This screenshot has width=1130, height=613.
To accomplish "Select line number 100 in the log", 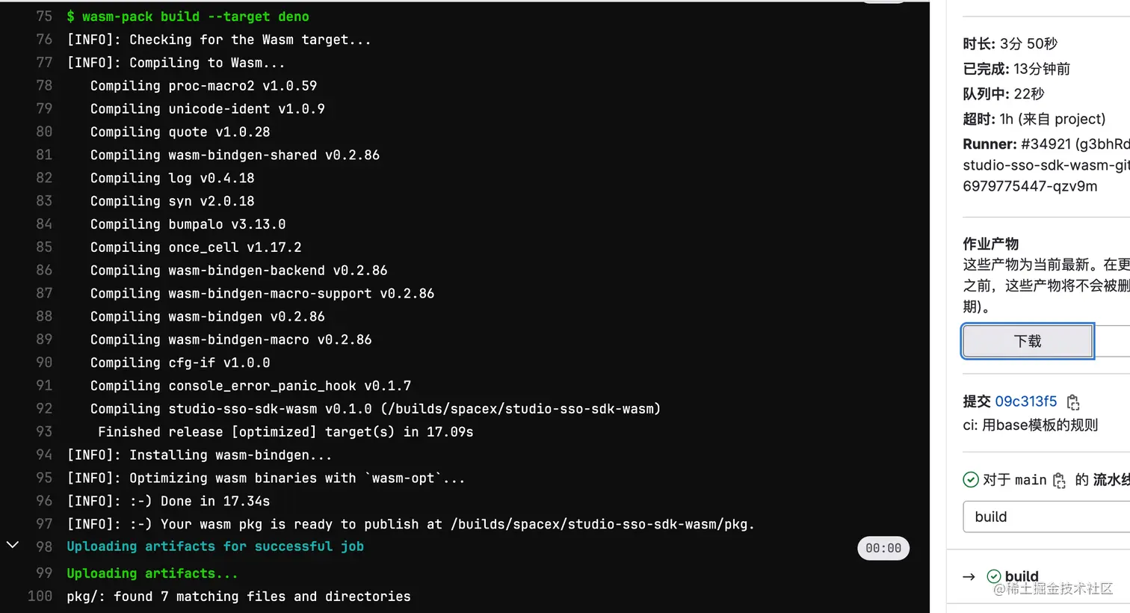I will (40, 596).
